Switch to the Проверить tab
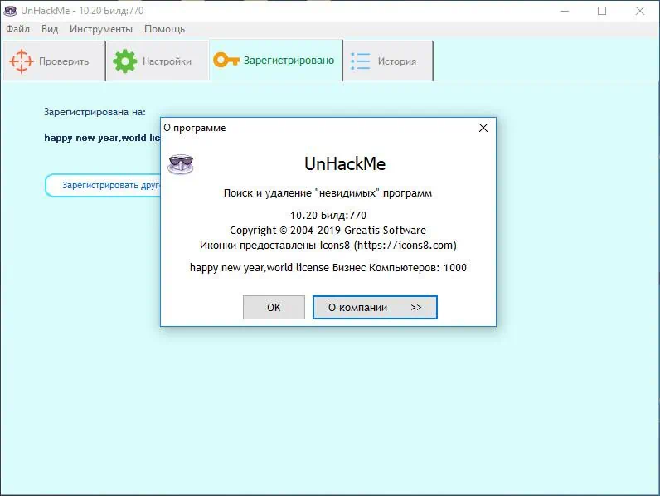The height and width of the screenshot is (496, 660). pos(54,61)
